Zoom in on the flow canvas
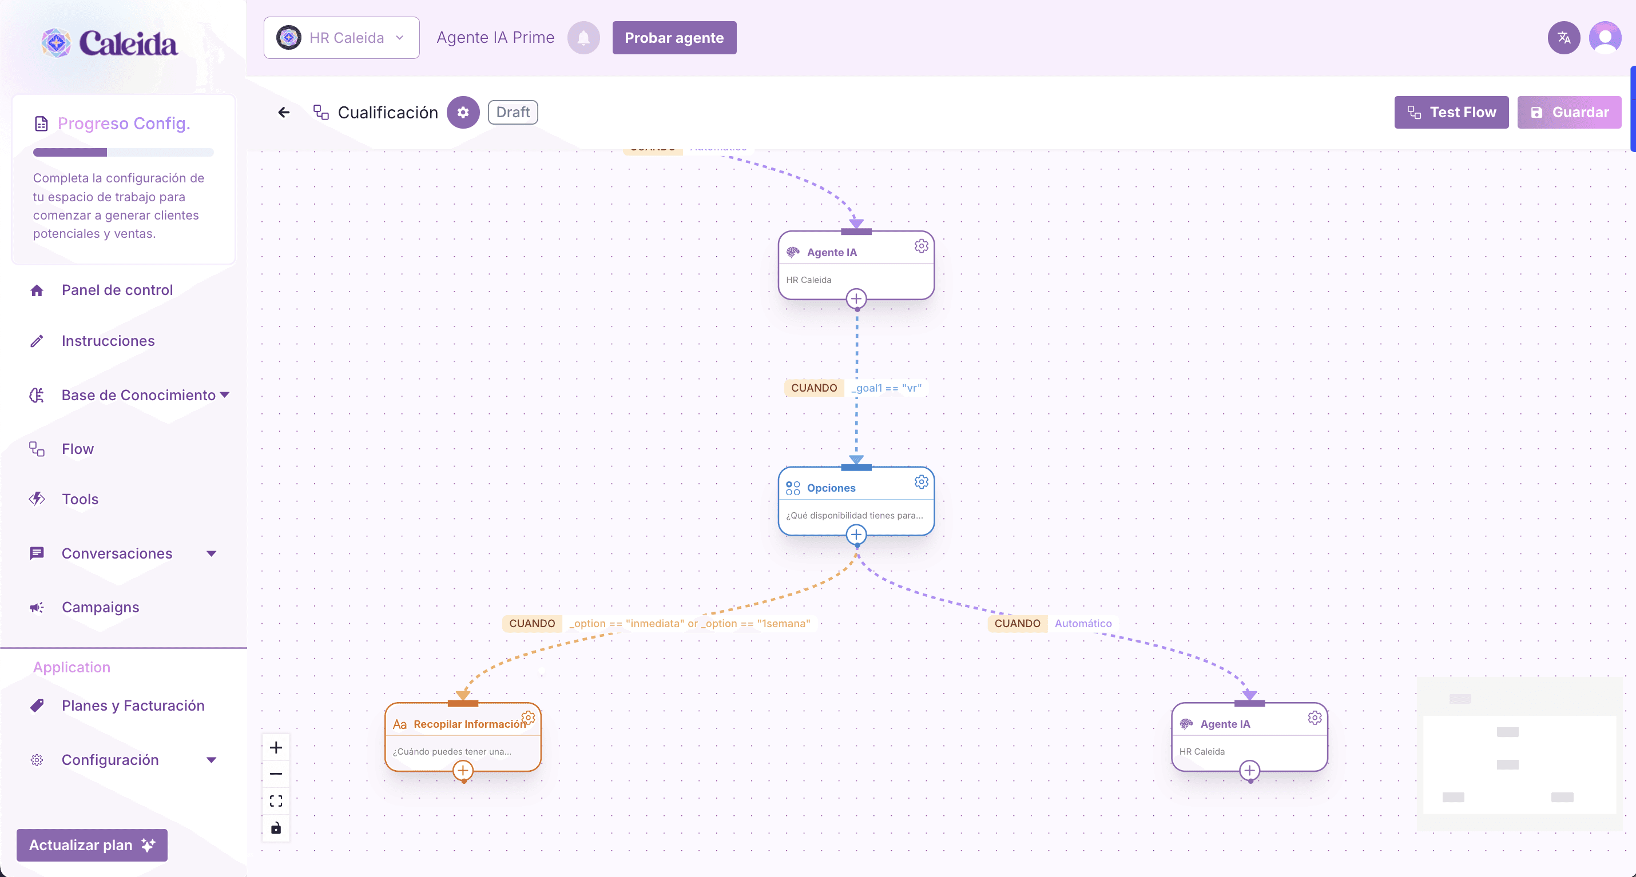This screenshot has width=1636, height=877. pos(276,748)
